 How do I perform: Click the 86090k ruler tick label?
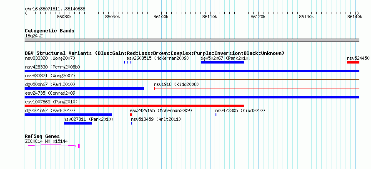(113, 17)
